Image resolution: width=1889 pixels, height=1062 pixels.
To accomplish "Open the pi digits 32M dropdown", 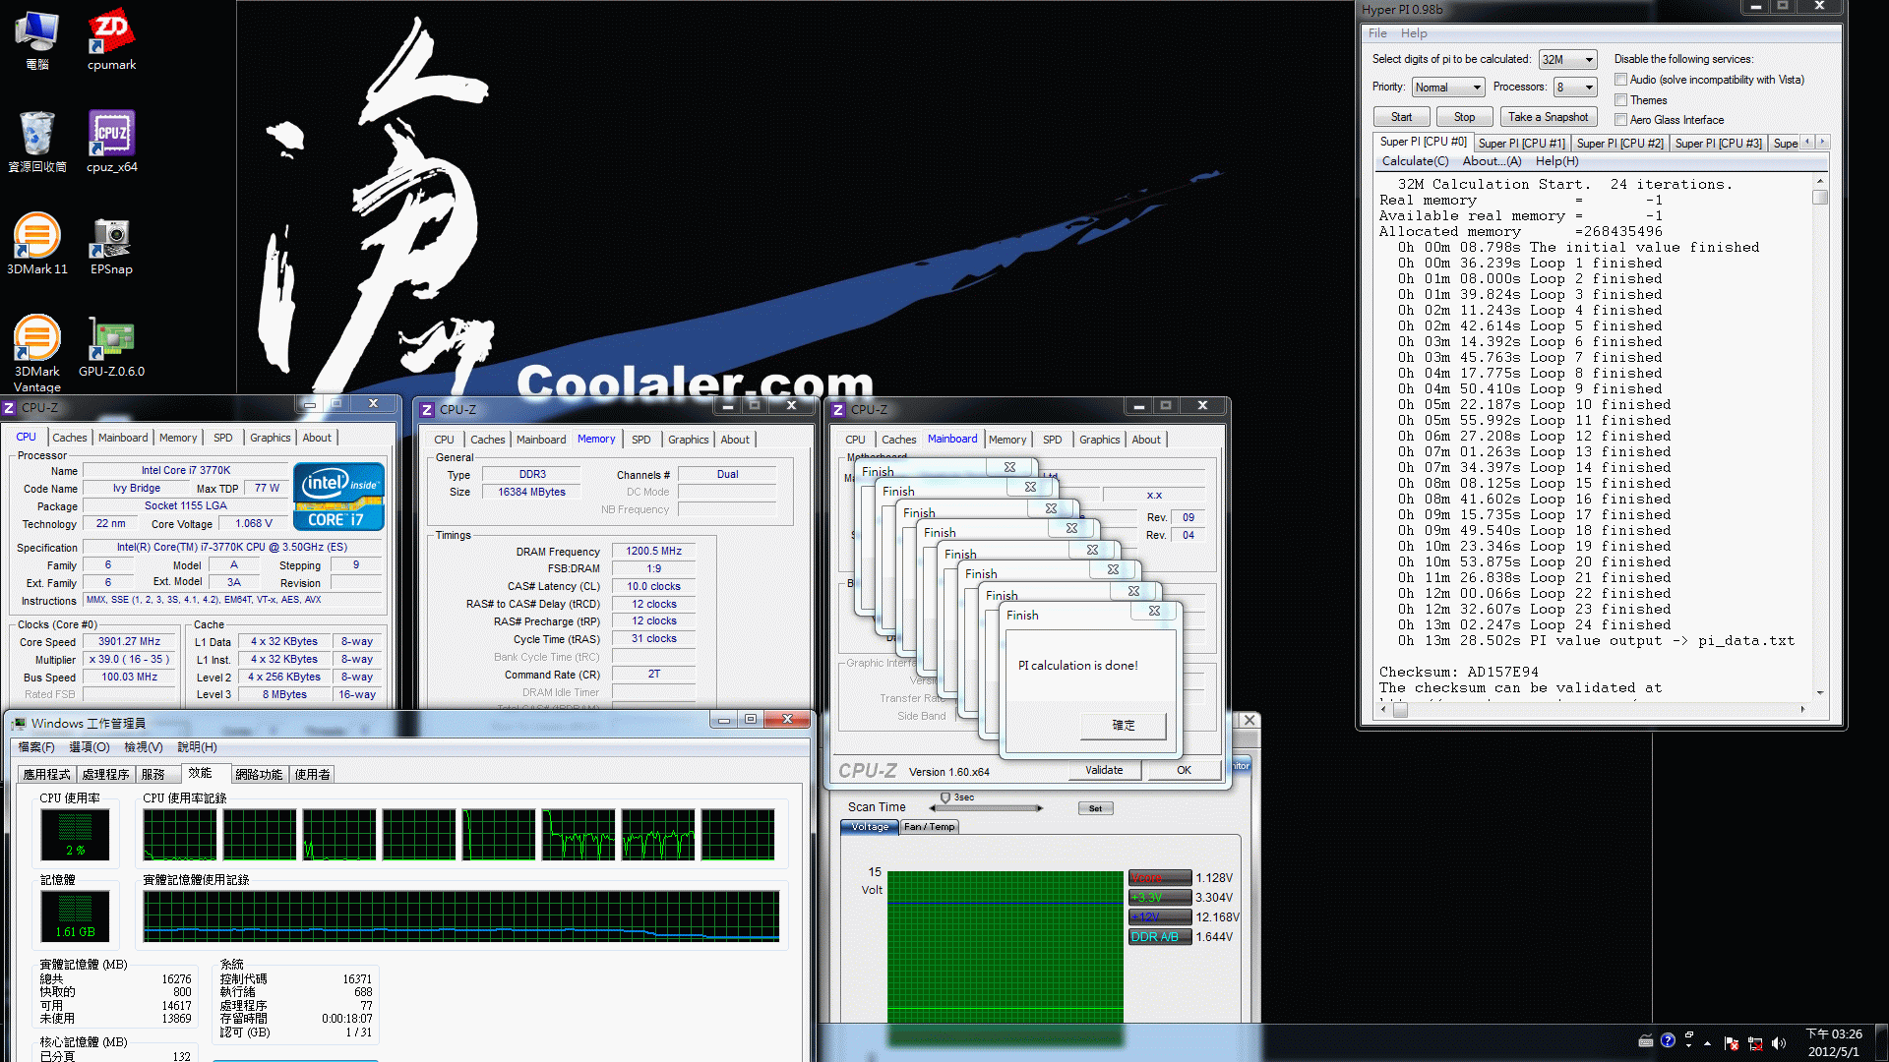I will click(x=1567, y=60).
